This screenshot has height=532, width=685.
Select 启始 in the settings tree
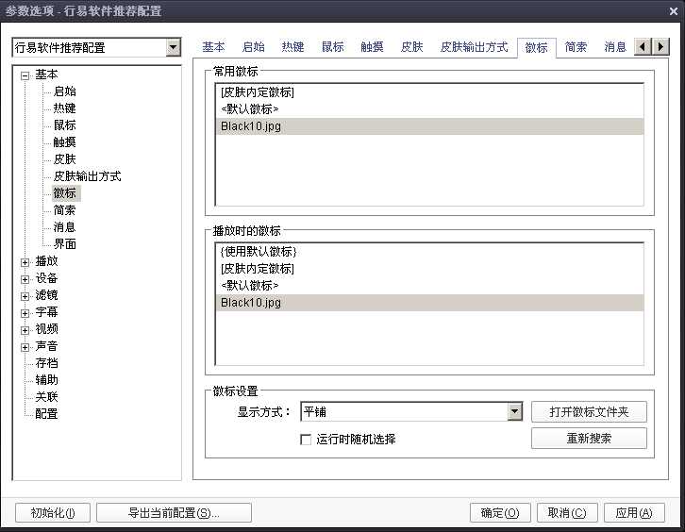click(x=65, y=91)
